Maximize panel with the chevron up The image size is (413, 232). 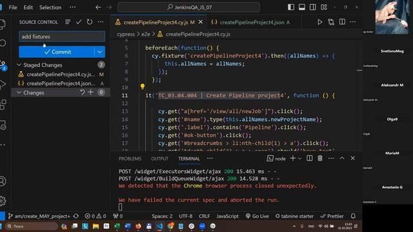(342, 158)
